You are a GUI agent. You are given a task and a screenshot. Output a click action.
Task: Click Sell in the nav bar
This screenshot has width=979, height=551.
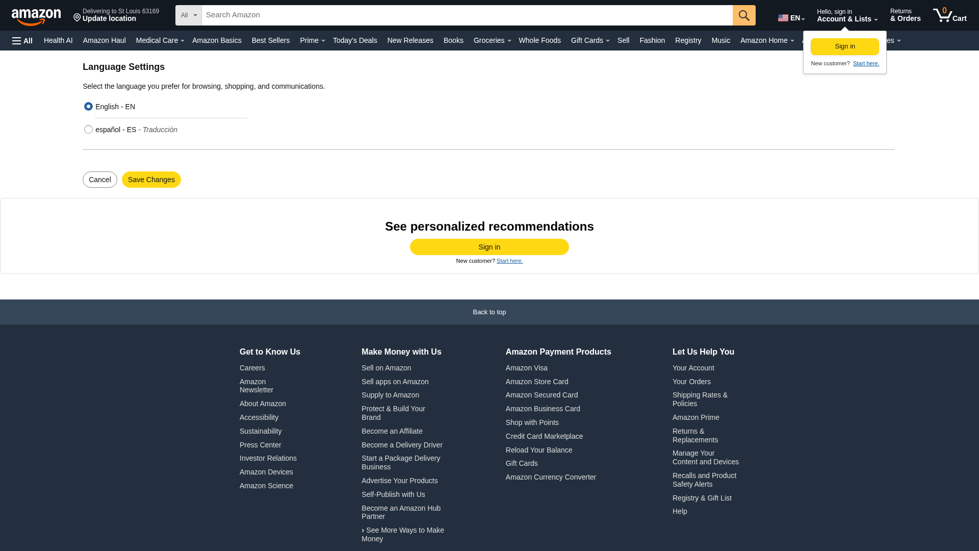click(623, 40)
